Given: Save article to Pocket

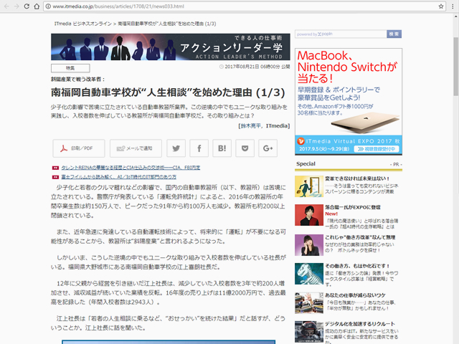Looking at the screenshot, I should (245, 148).
